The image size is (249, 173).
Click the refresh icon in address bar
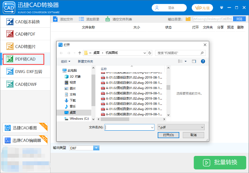click(x=150, y=53)
